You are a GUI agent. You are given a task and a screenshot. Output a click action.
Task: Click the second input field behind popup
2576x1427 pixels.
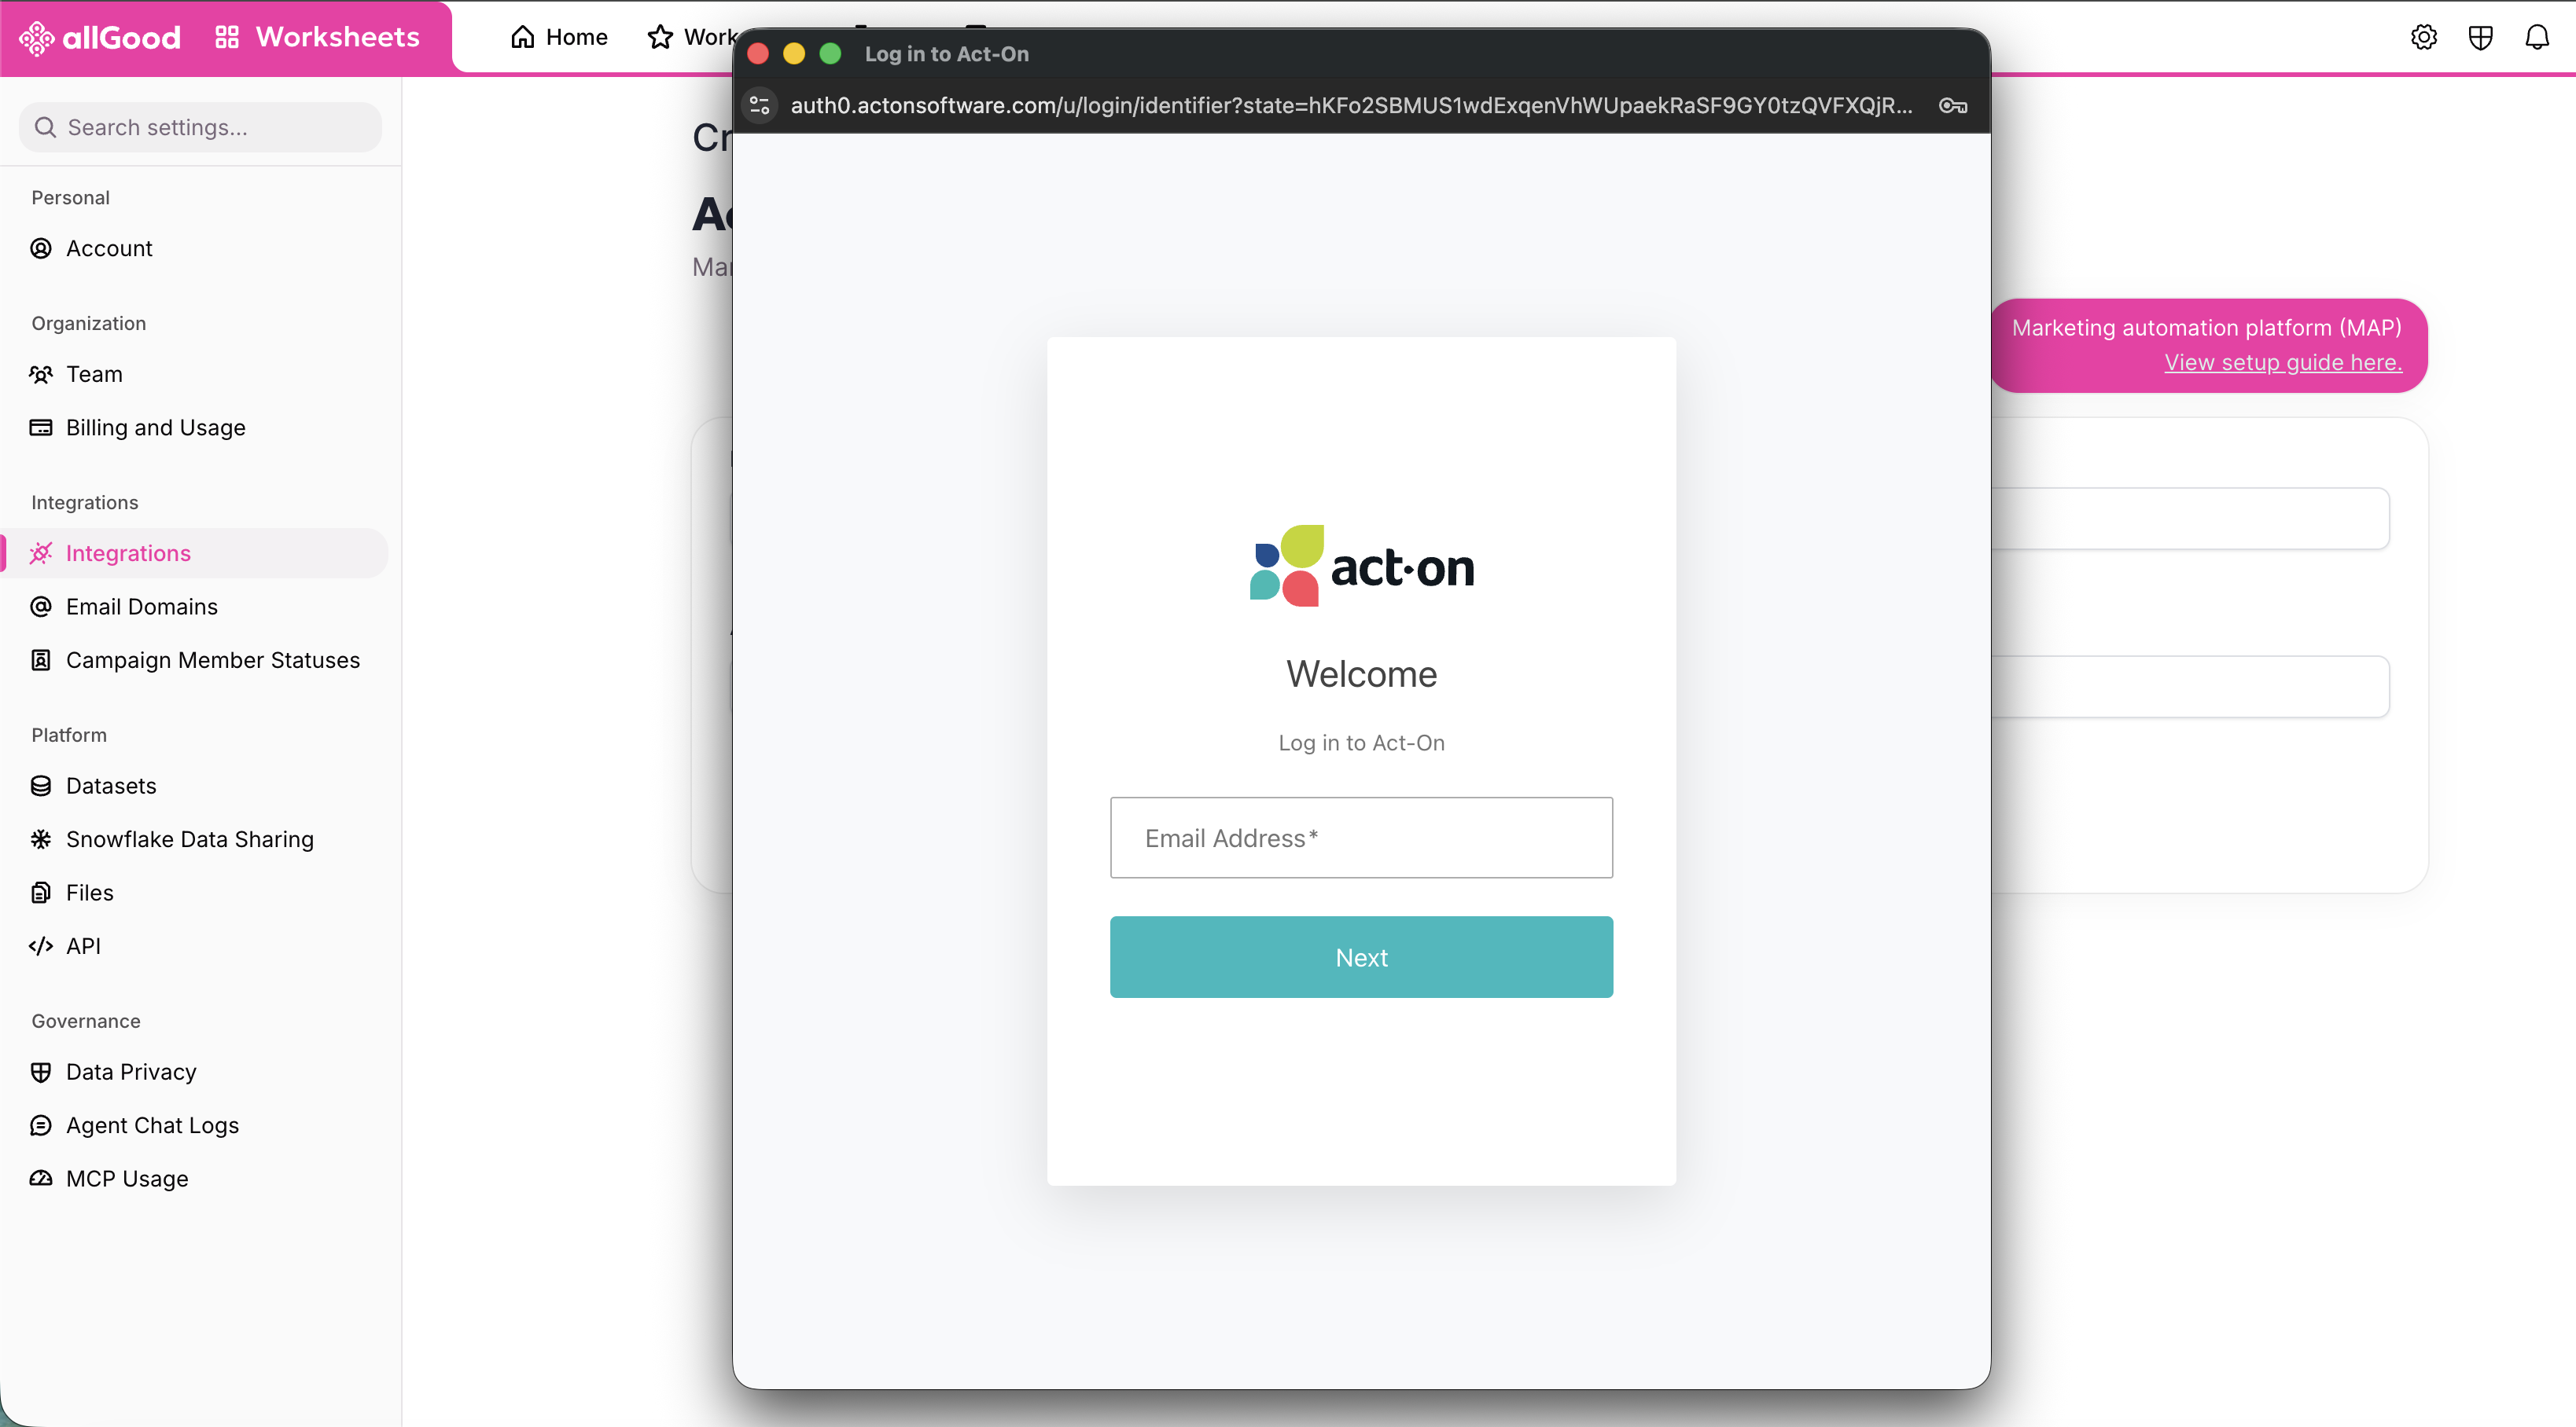point(2190,687)
